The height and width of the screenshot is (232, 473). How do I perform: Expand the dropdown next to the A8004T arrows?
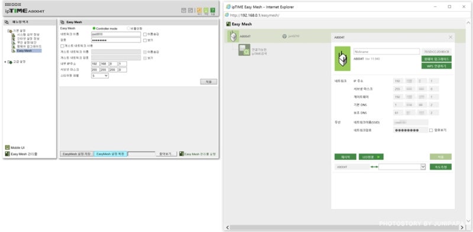(402, 166)
